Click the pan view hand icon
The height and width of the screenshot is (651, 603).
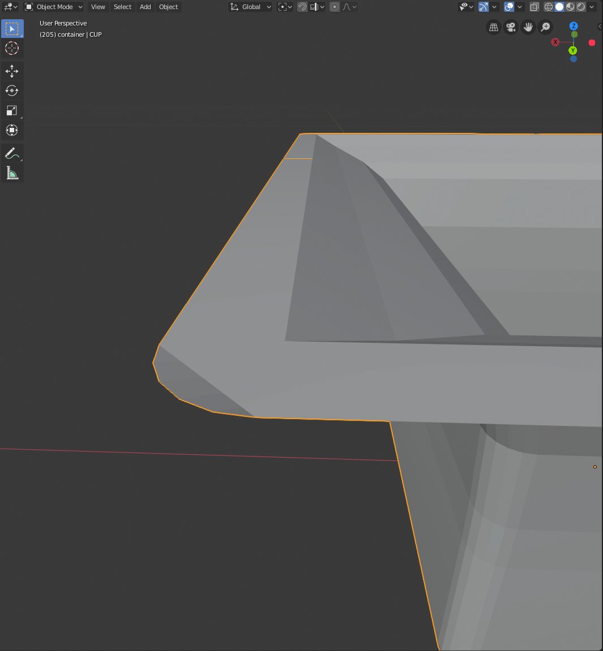(528, 27)
